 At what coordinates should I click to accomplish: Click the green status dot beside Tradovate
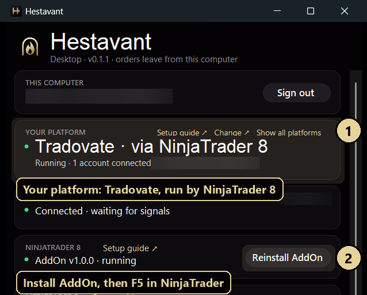(26, 146)
